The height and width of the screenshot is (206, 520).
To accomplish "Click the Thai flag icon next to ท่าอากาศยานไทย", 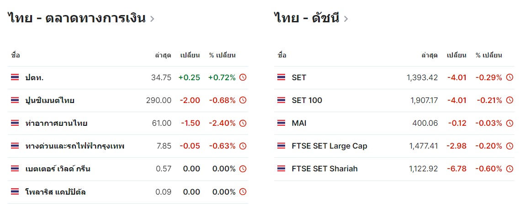I will coord(15,123).
